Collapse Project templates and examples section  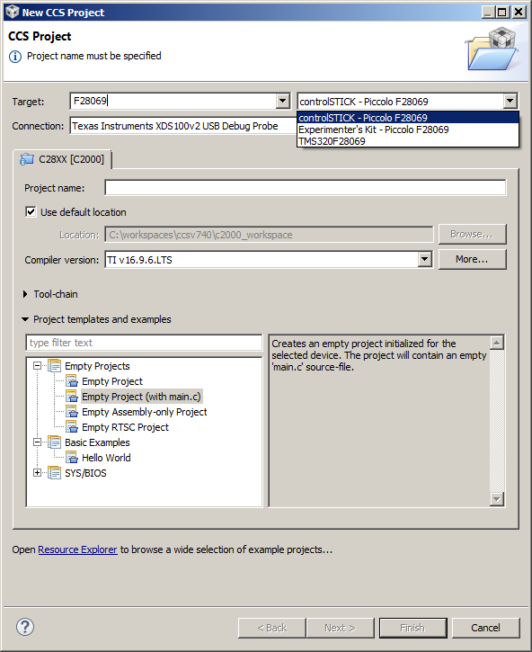(x=25, y=319)
